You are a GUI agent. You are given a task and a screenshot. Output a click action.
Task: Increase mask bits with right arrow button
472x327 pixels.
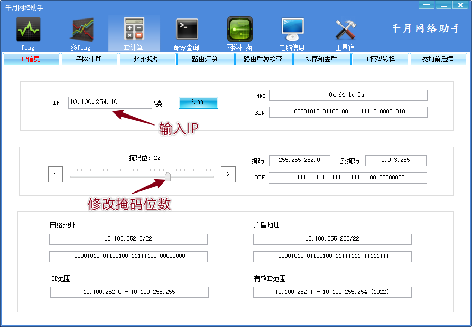228,174
